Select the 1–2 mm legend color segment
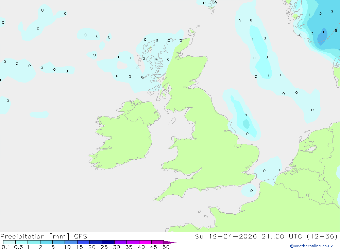The height and width of the screenshot is (249, 340). pos(34,242)
